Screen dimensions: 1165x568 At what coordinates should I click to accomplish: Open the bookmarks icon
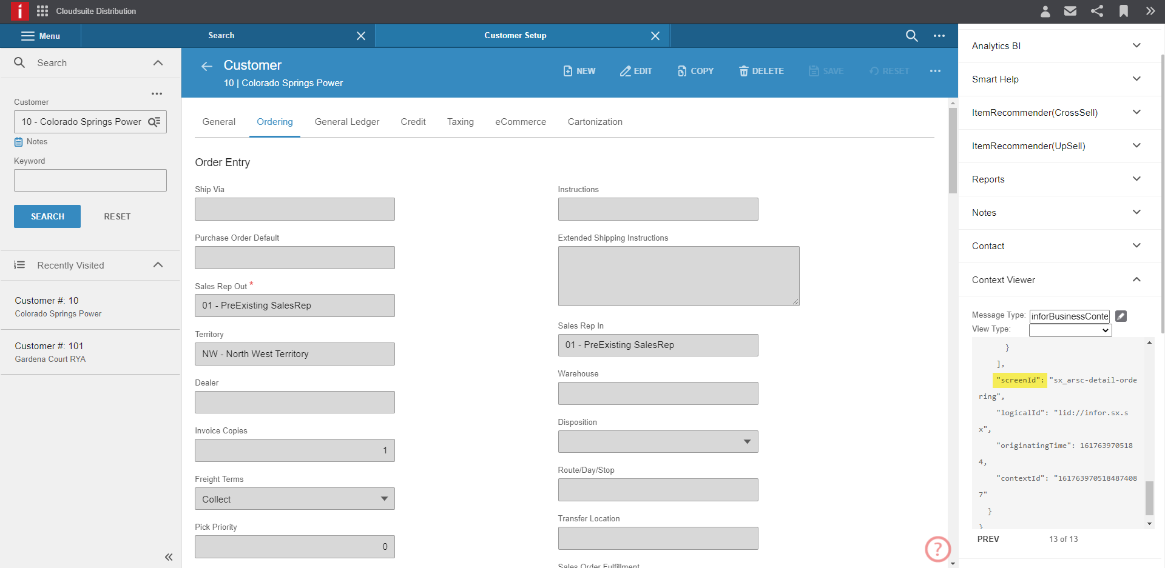(1123, 11)
